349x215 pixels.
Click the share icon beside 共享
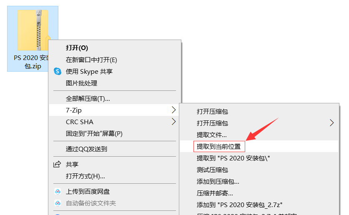point(57,164)
